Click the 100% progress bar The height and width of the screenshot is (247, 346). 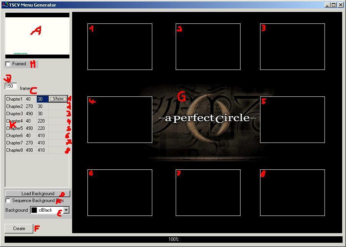tap(173, 239)
